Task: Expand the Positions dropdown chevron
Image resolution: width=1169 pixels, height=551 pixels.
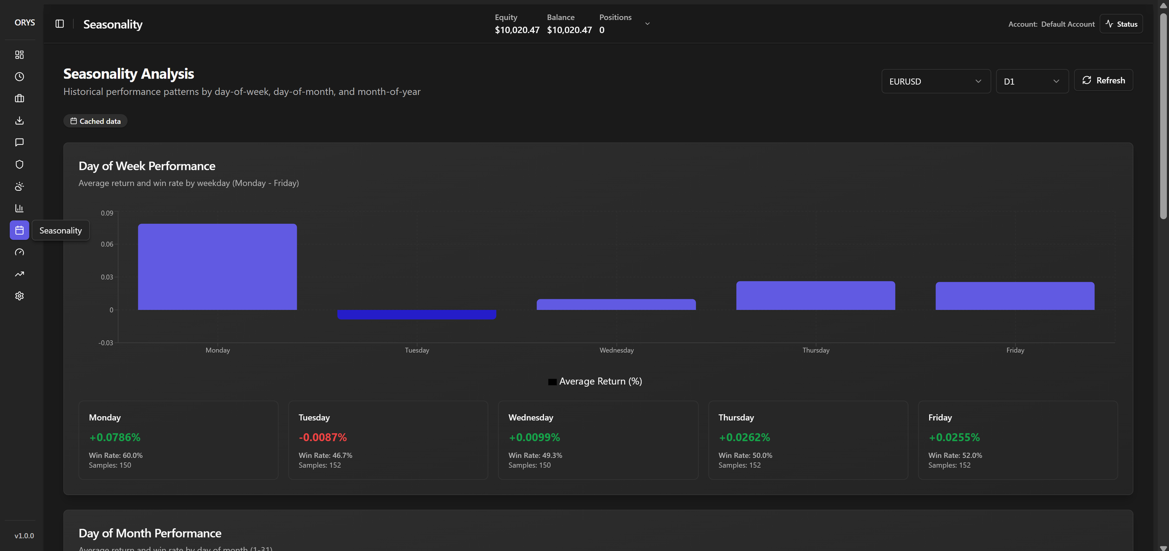Action: coord(647,23)
